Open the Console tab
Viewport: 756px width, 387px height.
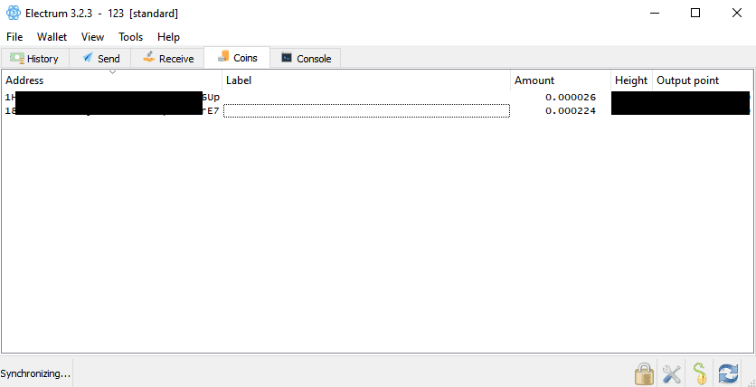pyautogui.click(x=306, y=59)
